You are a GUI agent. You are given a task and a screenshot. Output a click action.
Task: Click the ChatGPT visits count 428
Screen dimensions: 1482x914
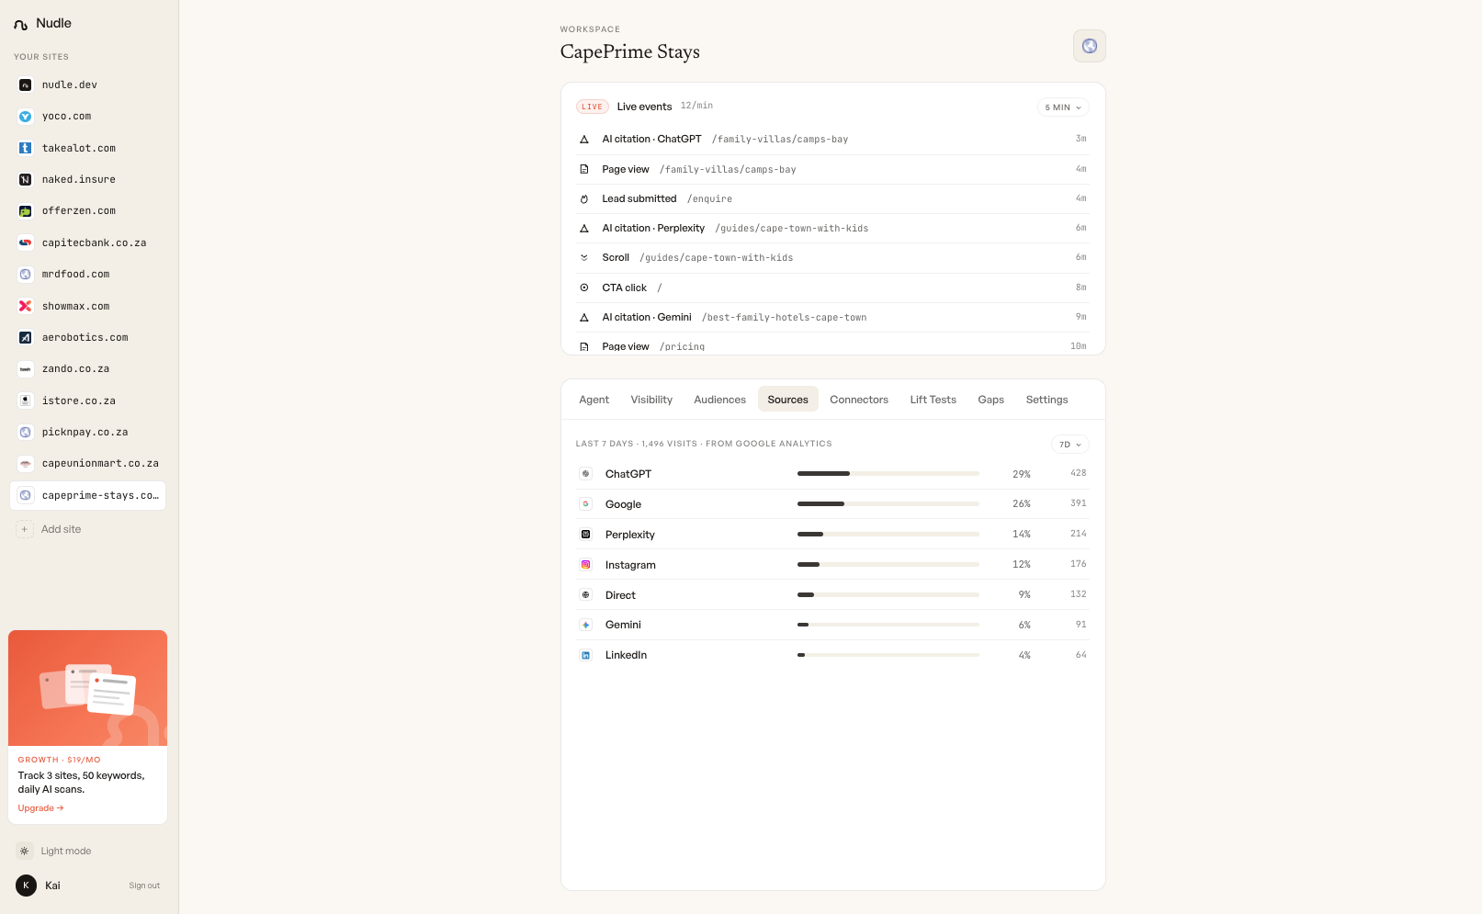[x=1079, y=473]
